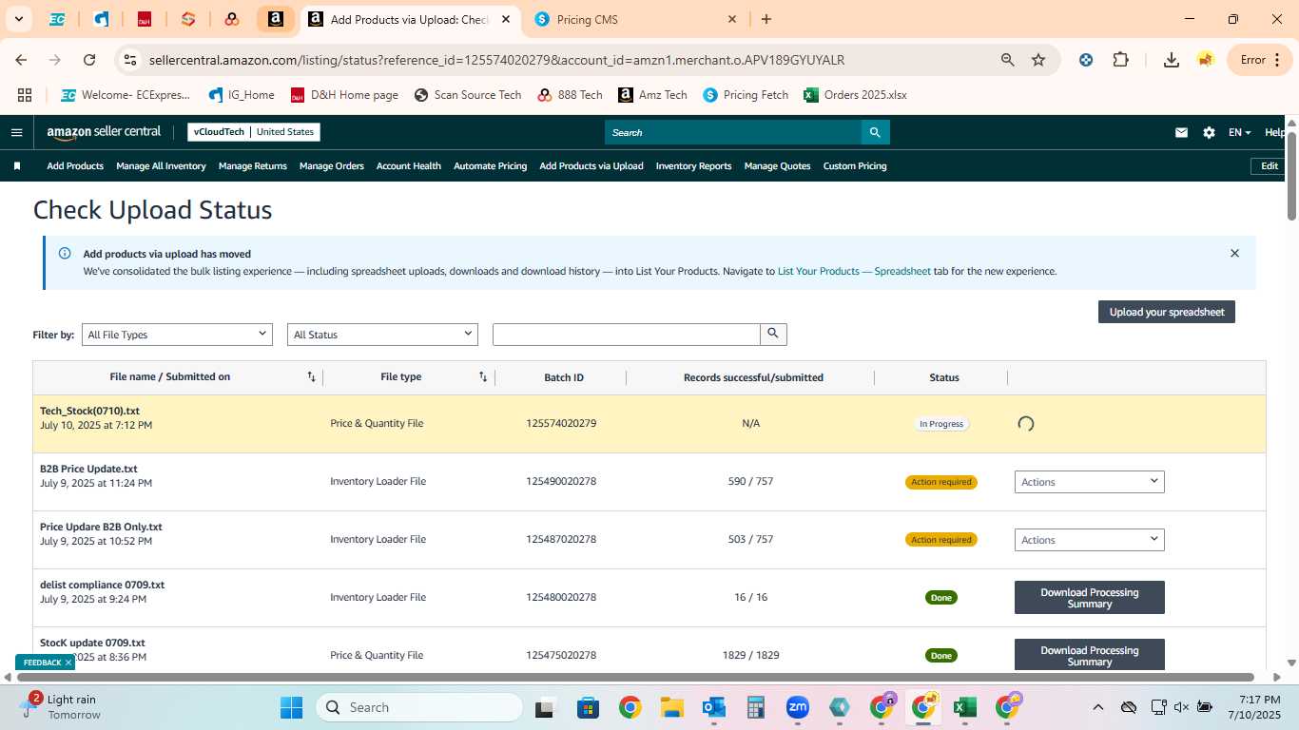Open Automate Pricing nav item
This screenshot has width=1299, height=730.
(x=490, y=165)
